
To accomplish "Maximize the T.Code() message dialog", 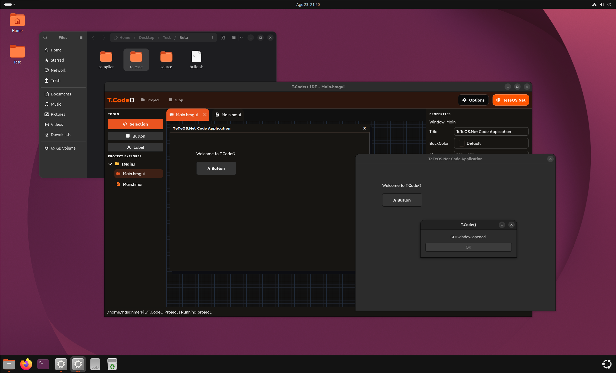I will tap(502, 225).
